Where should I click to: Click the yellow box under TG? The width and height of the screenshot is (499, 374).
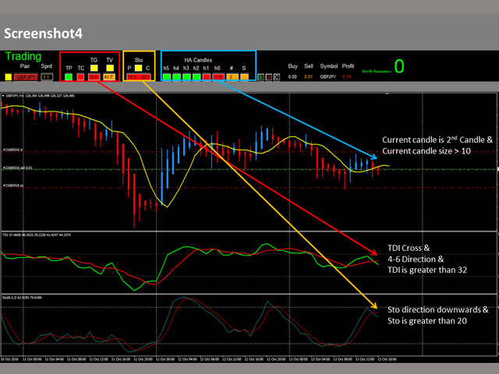coord(94,68)
